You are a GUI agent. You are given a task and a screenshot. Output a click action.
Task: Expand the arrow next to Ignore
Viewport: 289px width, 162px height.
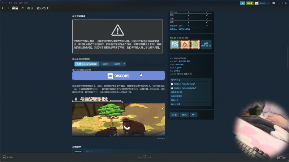(x=124, y=64)
